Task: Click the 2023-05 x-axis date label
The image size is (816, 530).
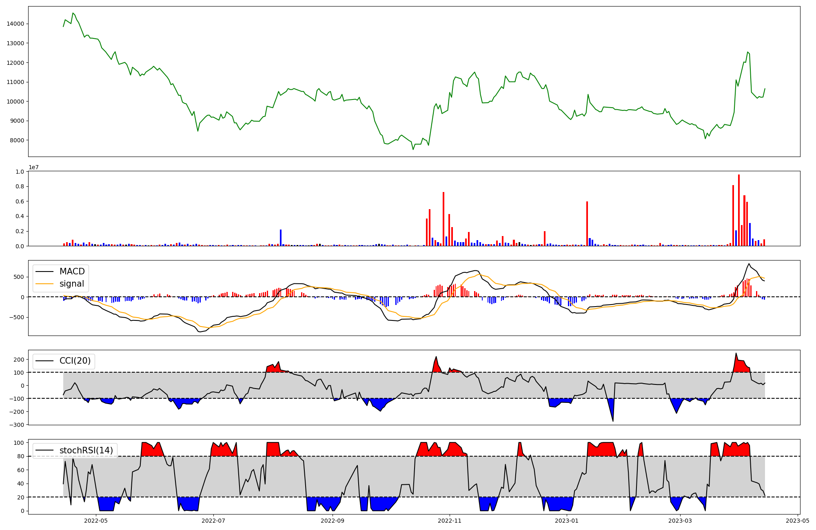Action: 798,521
